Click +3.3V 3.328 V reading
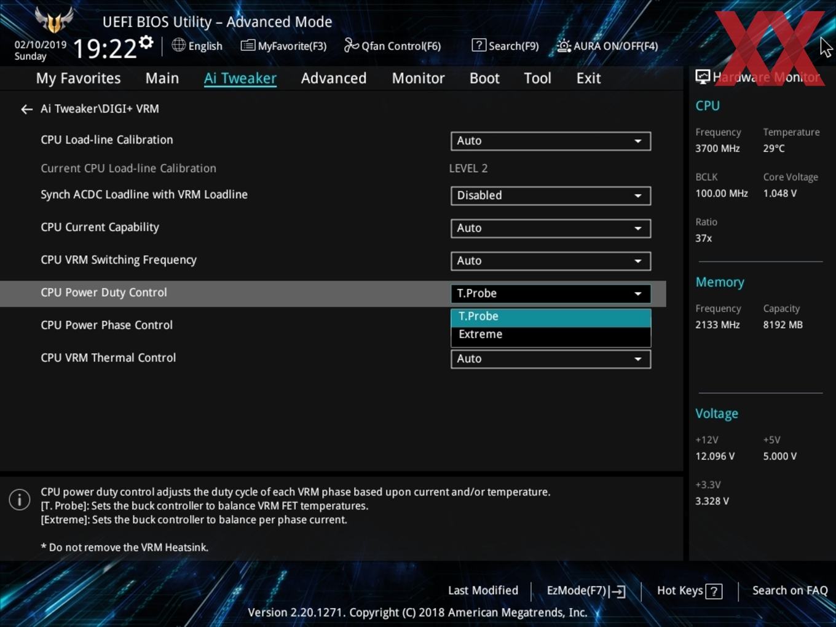The width and height of the screenshot is (836, 627). click(712, 501)
